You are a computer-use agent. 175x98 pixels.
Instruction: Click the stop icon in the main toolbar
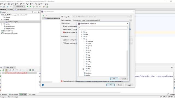[40, 7]
